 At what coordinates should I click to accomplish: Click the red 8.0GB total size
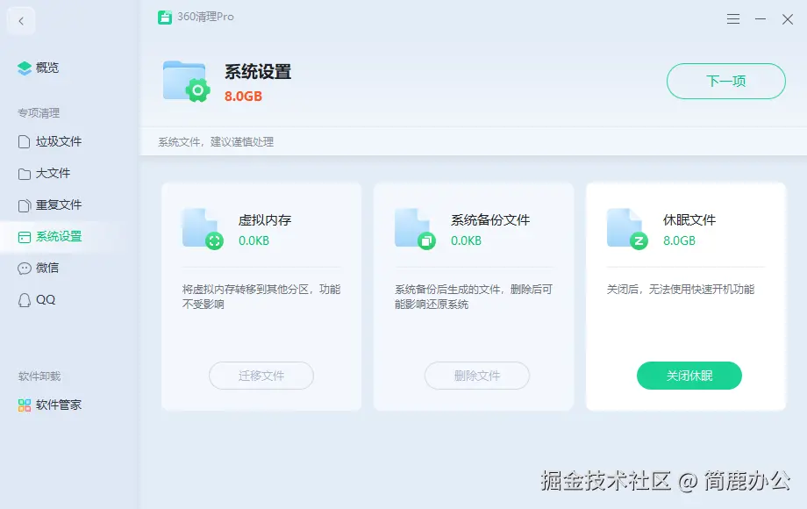coord(243,97)
